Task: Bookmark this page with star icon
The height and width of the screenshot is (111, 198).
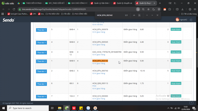Action: pyautogui.click(x=148, y=9)
